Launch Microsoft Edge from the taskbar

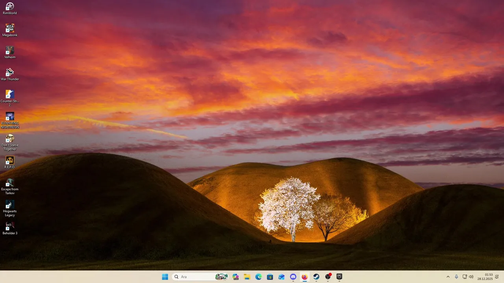click(x=258, y=277)
